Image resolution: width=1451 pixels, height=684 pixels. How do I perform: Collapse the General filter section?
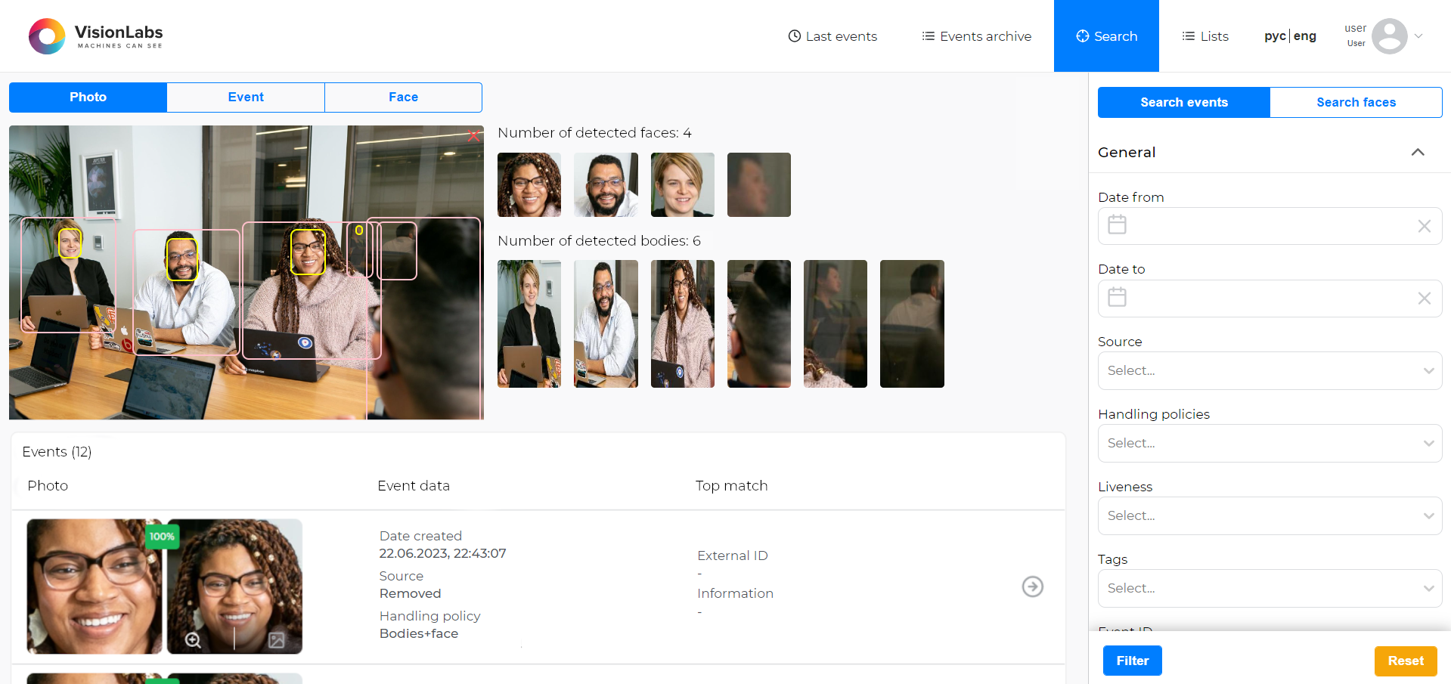coord(1418,152)
